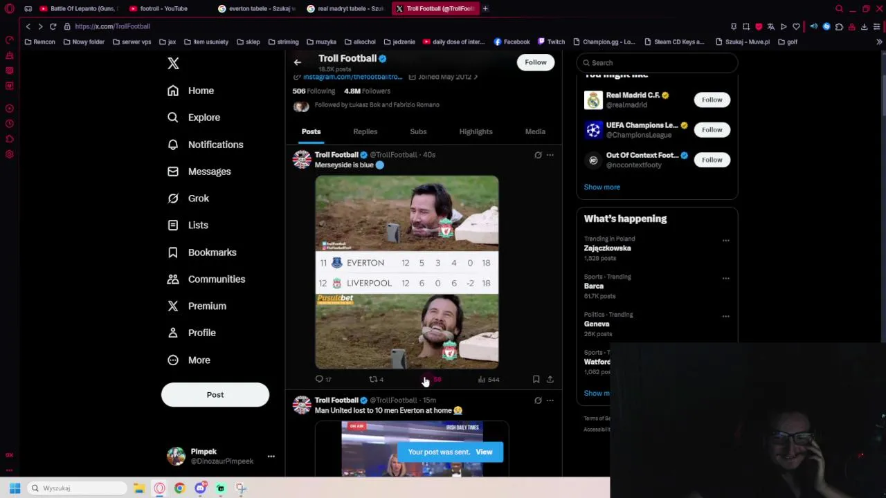
Task: Bookmark Merseyside is blue post
Action: click(x=536, y=379)
